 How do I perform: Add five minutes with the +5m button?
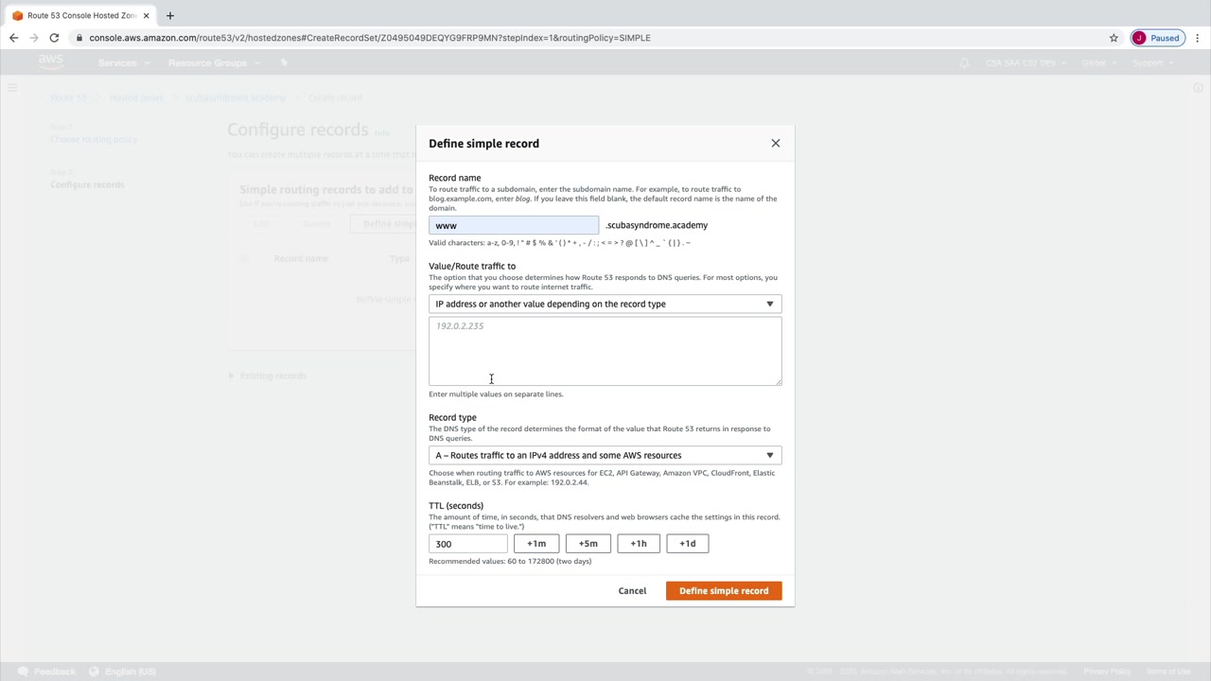[x=588, y=544]
